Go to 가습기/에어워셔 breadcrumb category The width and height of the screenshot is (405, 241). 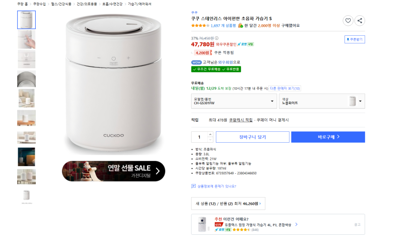139,4
